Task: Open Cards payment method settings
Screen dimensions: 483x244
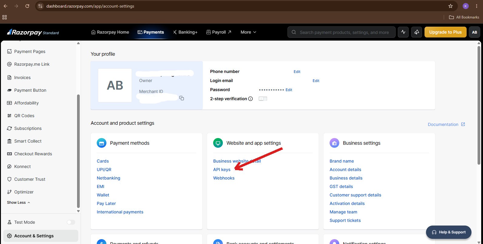Action: click(103, 161)
